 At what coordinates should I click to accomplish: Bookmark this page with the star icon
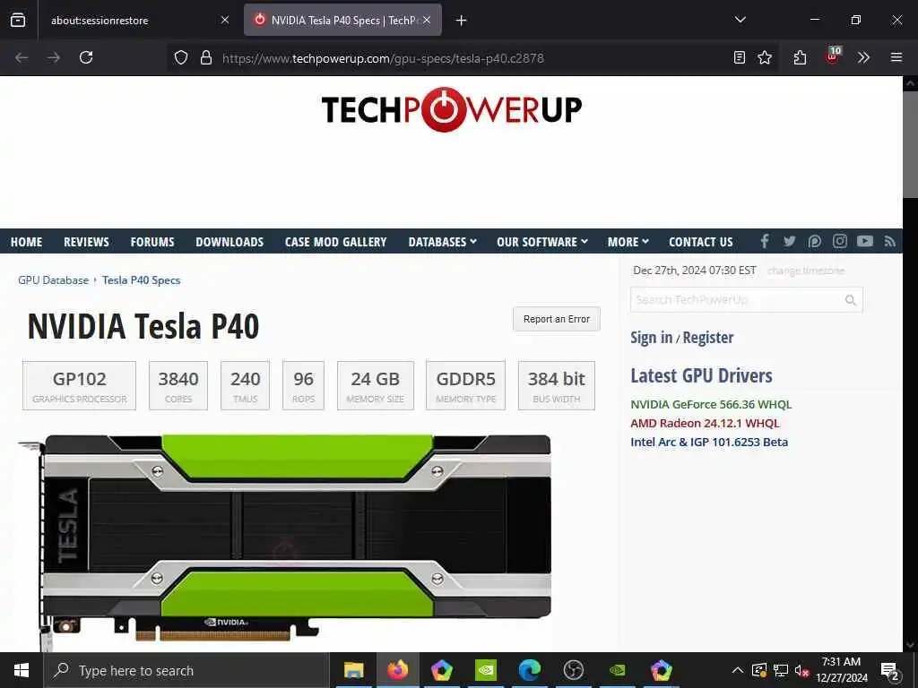tap(765, 57)
